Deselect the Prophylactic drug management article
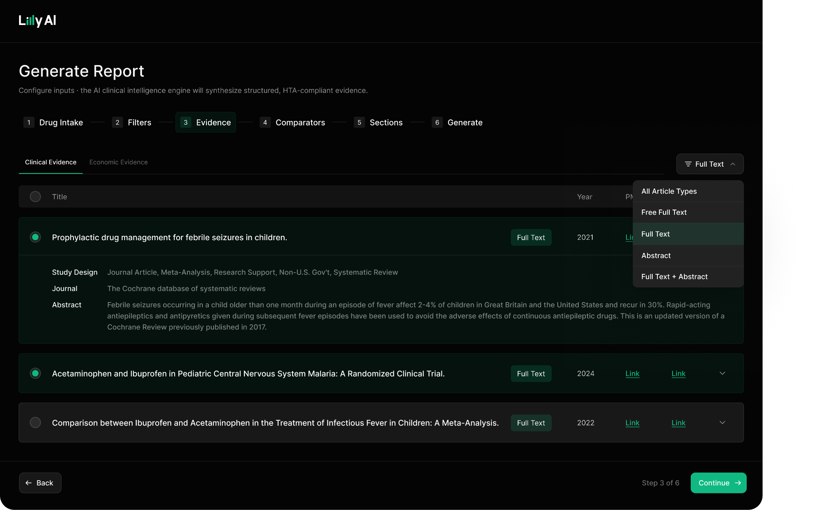 35,237
